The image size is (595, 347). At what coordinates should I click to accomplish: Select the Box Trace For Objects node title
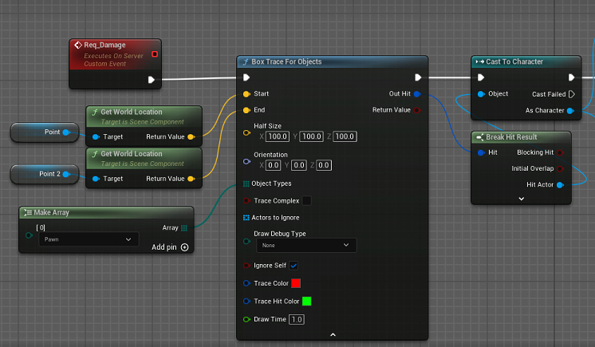pyautogui.click(x=286, y=61)
